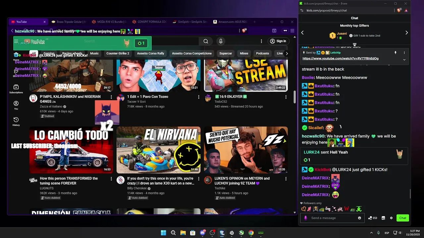Select the Music category chip
The width and height of the screenshot is (424, 238).
click(94, 53)
